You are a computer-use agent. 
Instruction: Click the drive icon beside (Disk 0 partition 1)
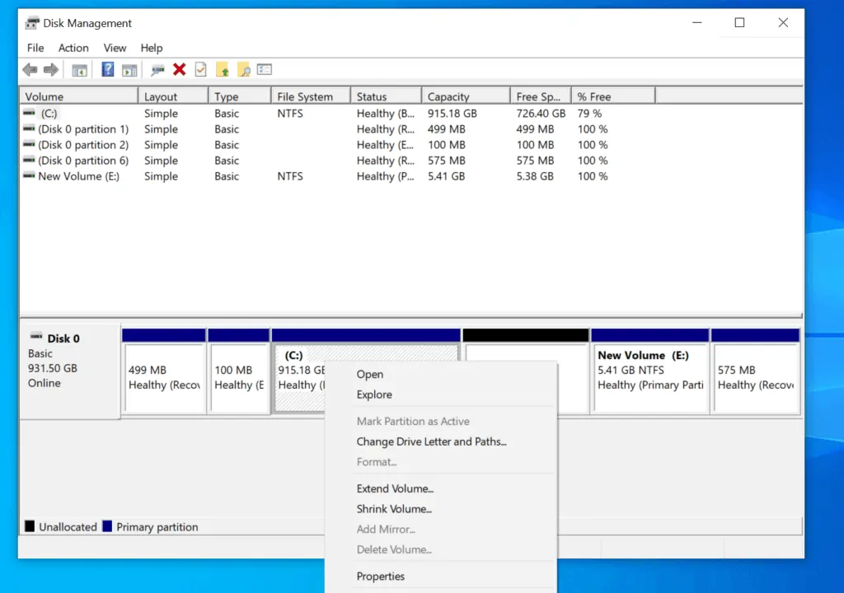[x=29, y=128]
